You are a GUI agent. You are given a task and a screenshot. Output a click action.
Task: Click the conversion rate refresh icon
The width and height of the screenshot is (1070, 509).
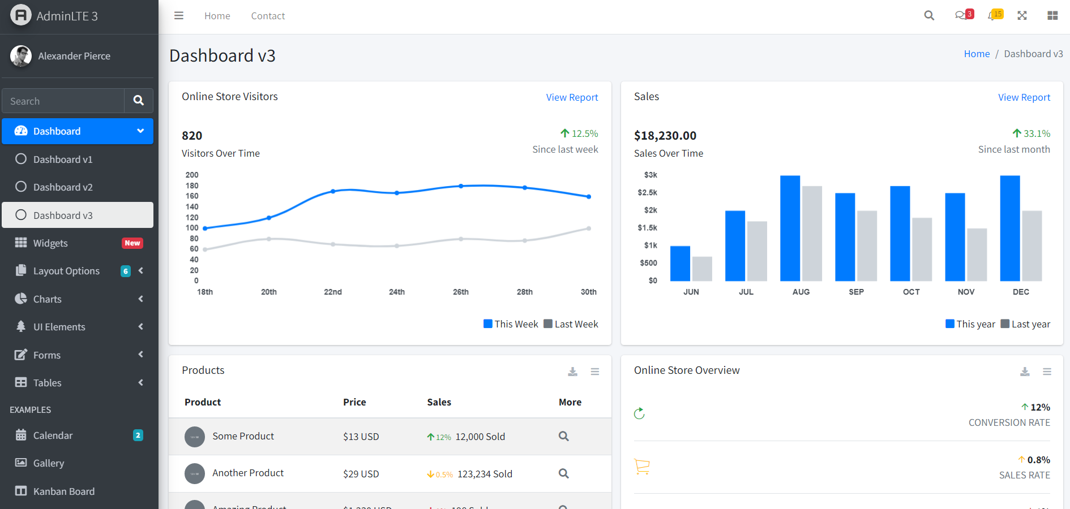tap(640, 413)
